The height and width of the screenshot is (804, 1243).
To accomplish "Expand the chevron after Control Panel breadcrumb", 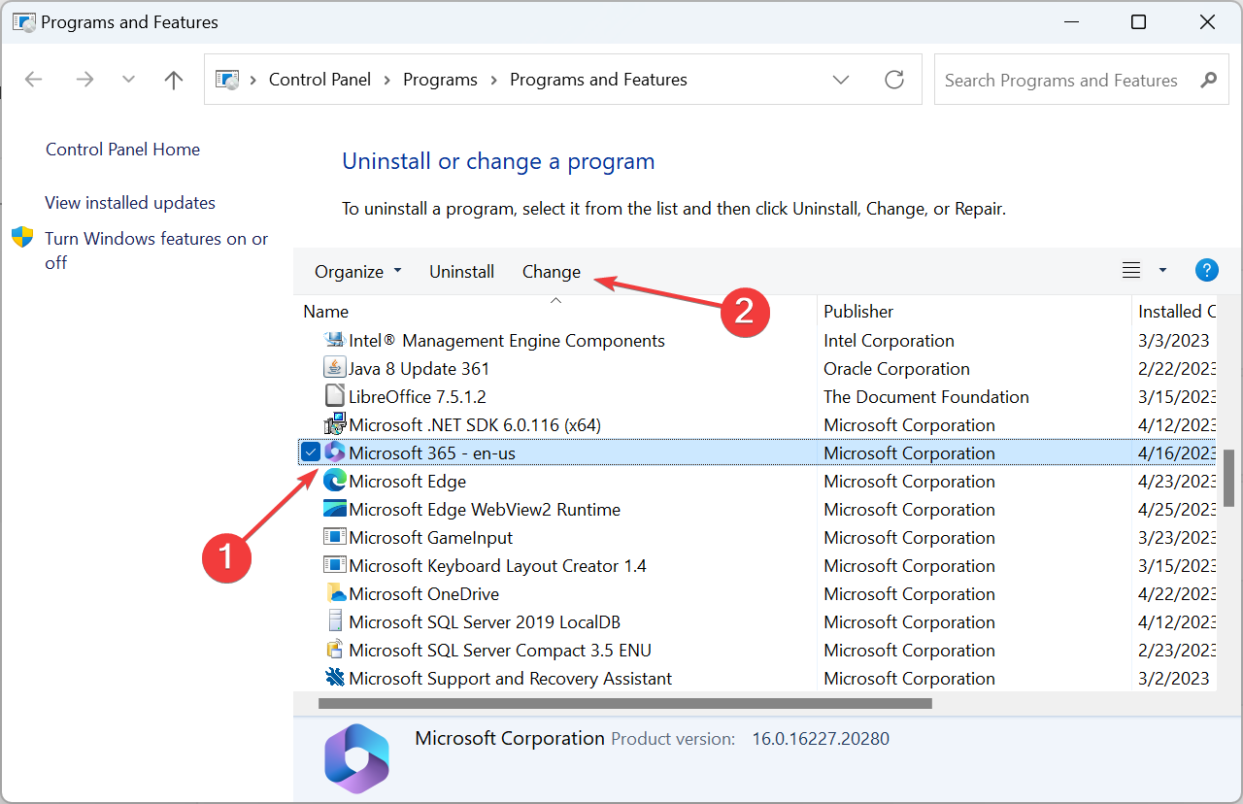I will coord(387,80).
